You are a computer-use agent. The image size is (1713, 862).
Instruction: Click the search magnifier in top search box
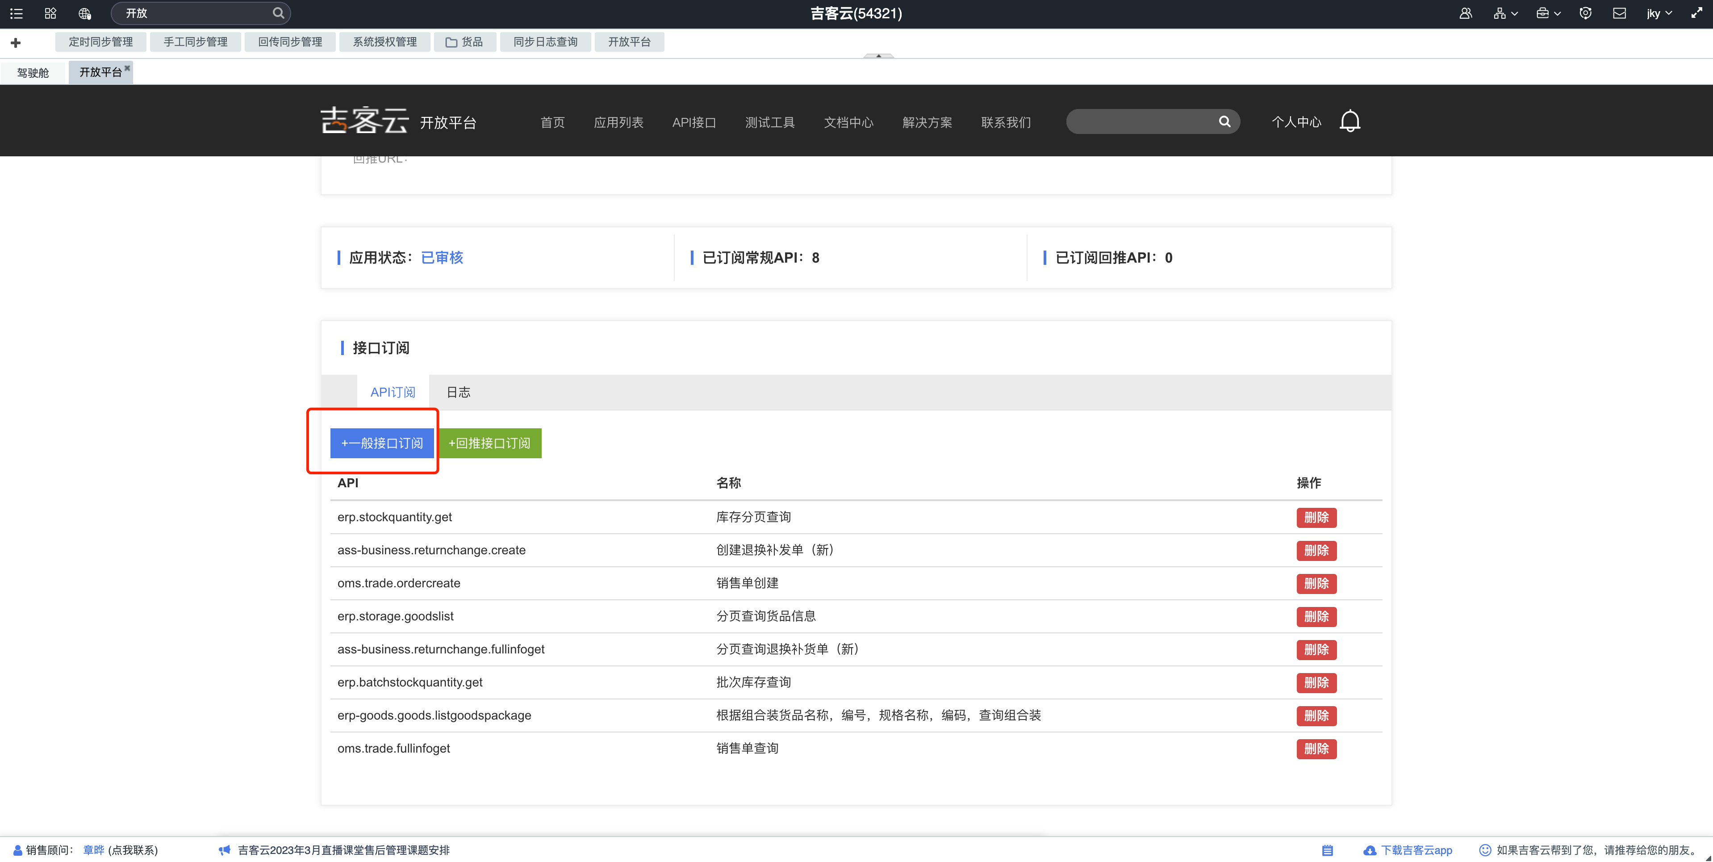(279, 13)
